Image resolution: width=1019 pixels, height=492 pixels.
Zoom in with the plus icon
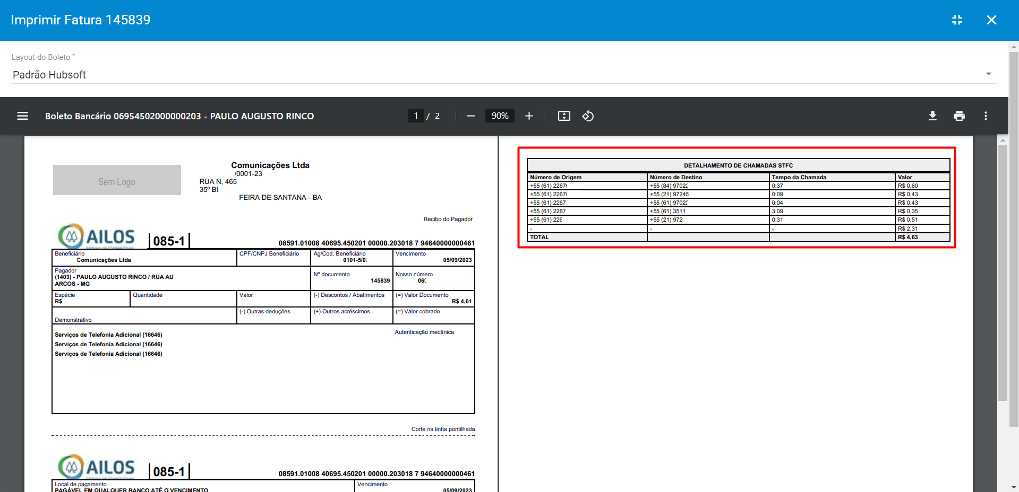point(529,116)
